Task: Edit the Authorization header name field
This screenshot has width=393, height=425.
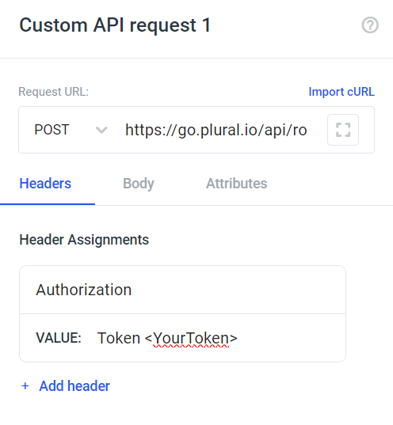Action: pyautogui.click(x=183, y=290)
